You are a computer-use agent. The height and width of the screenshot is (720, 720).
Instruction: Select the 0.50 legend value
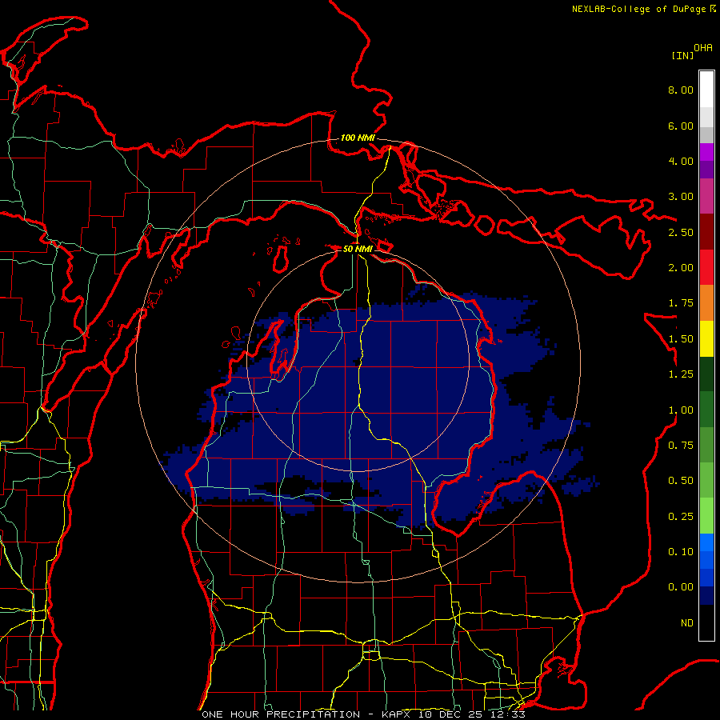pos(681,481)
